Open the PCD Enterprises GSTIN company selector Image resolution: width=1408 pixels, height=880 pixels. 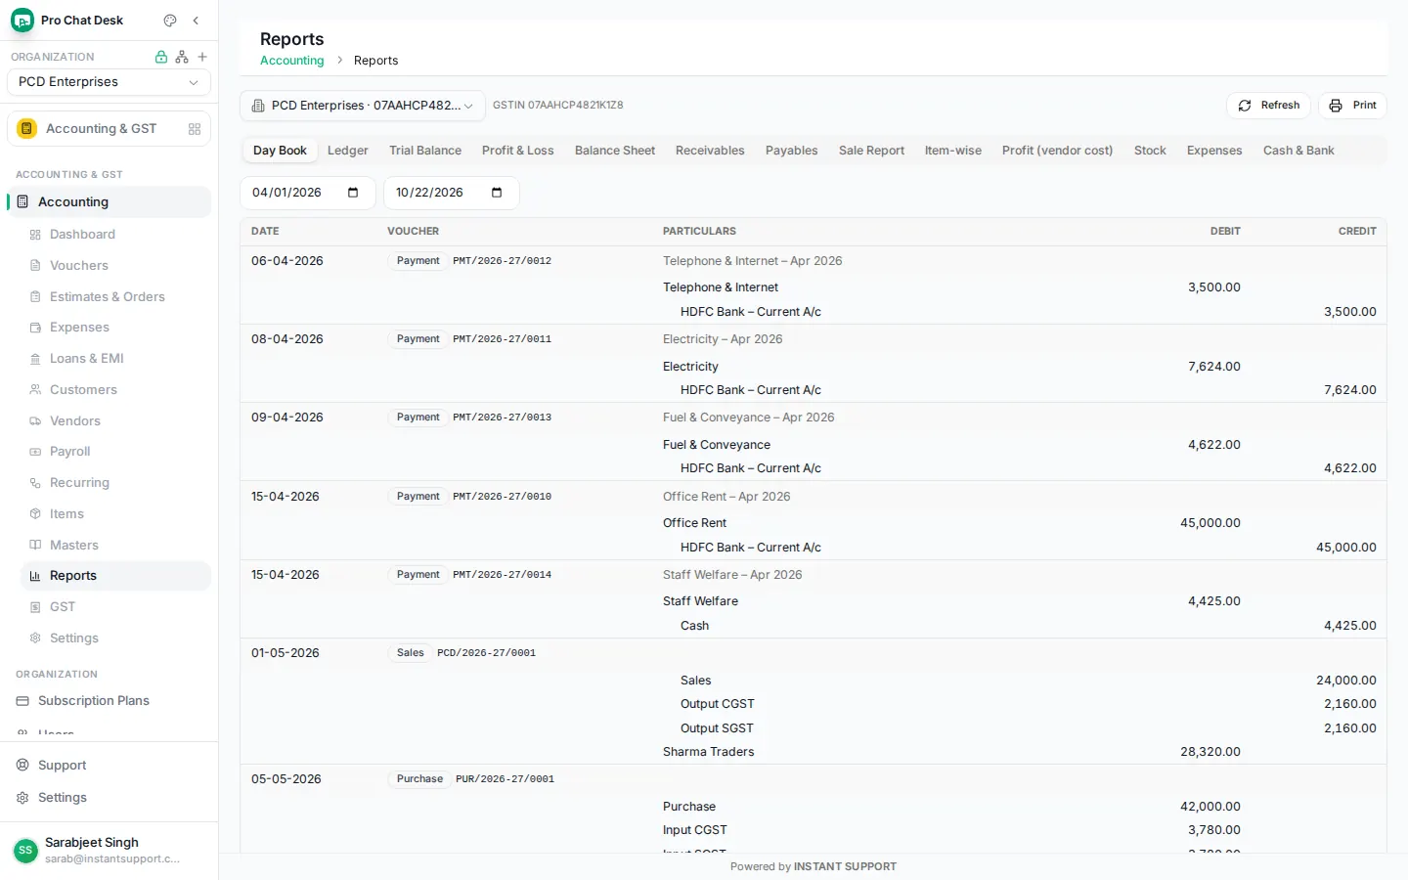pyautogui.click(x=363, y=106)
